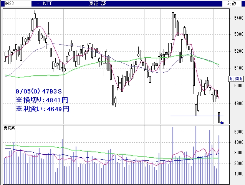Viewport: 245px width, 185px height.
Task: Click the 9/05(0) 4793S signal text
Action: pyautogui.click(x=39, y=92)
